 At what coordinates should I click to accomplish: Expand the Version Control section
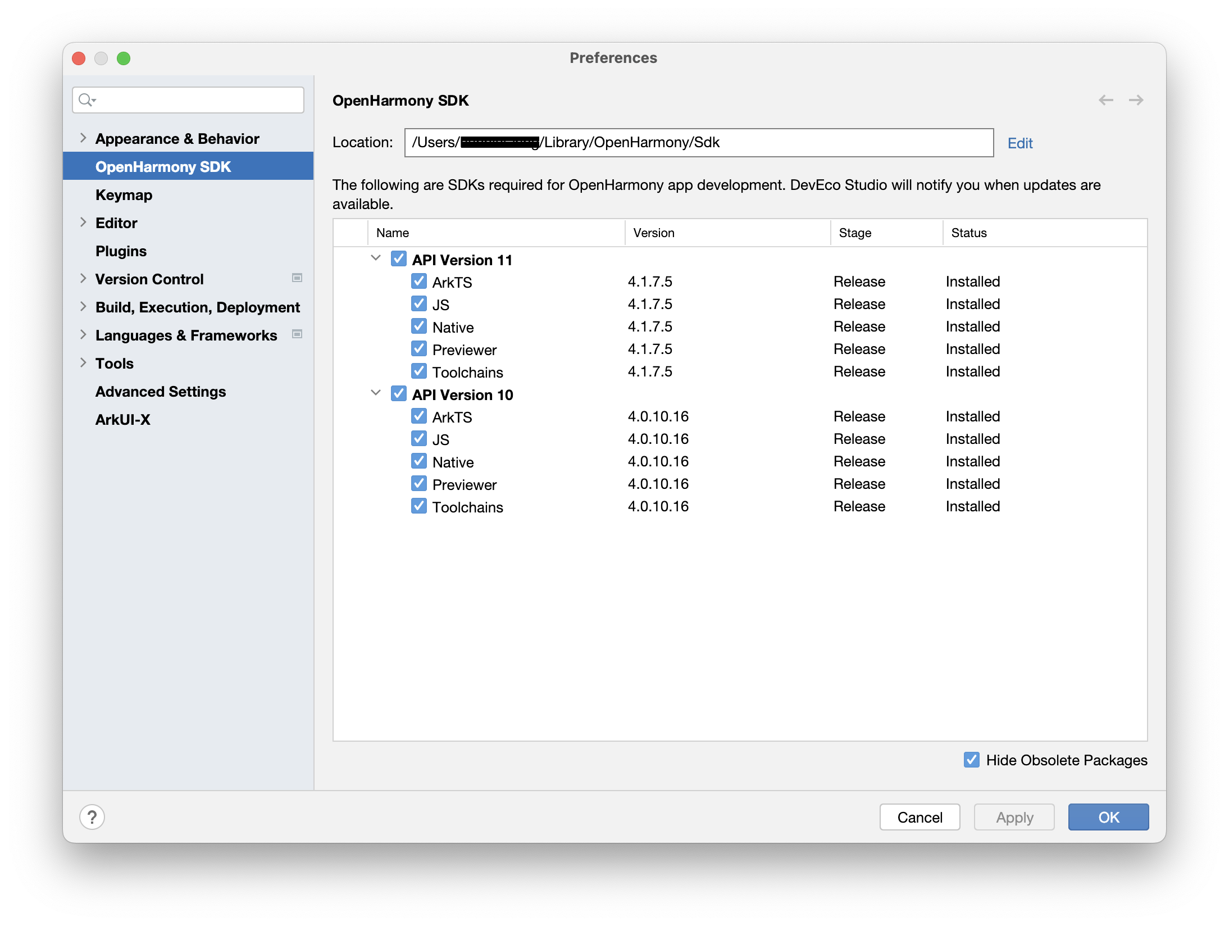[x=83, y=279]
